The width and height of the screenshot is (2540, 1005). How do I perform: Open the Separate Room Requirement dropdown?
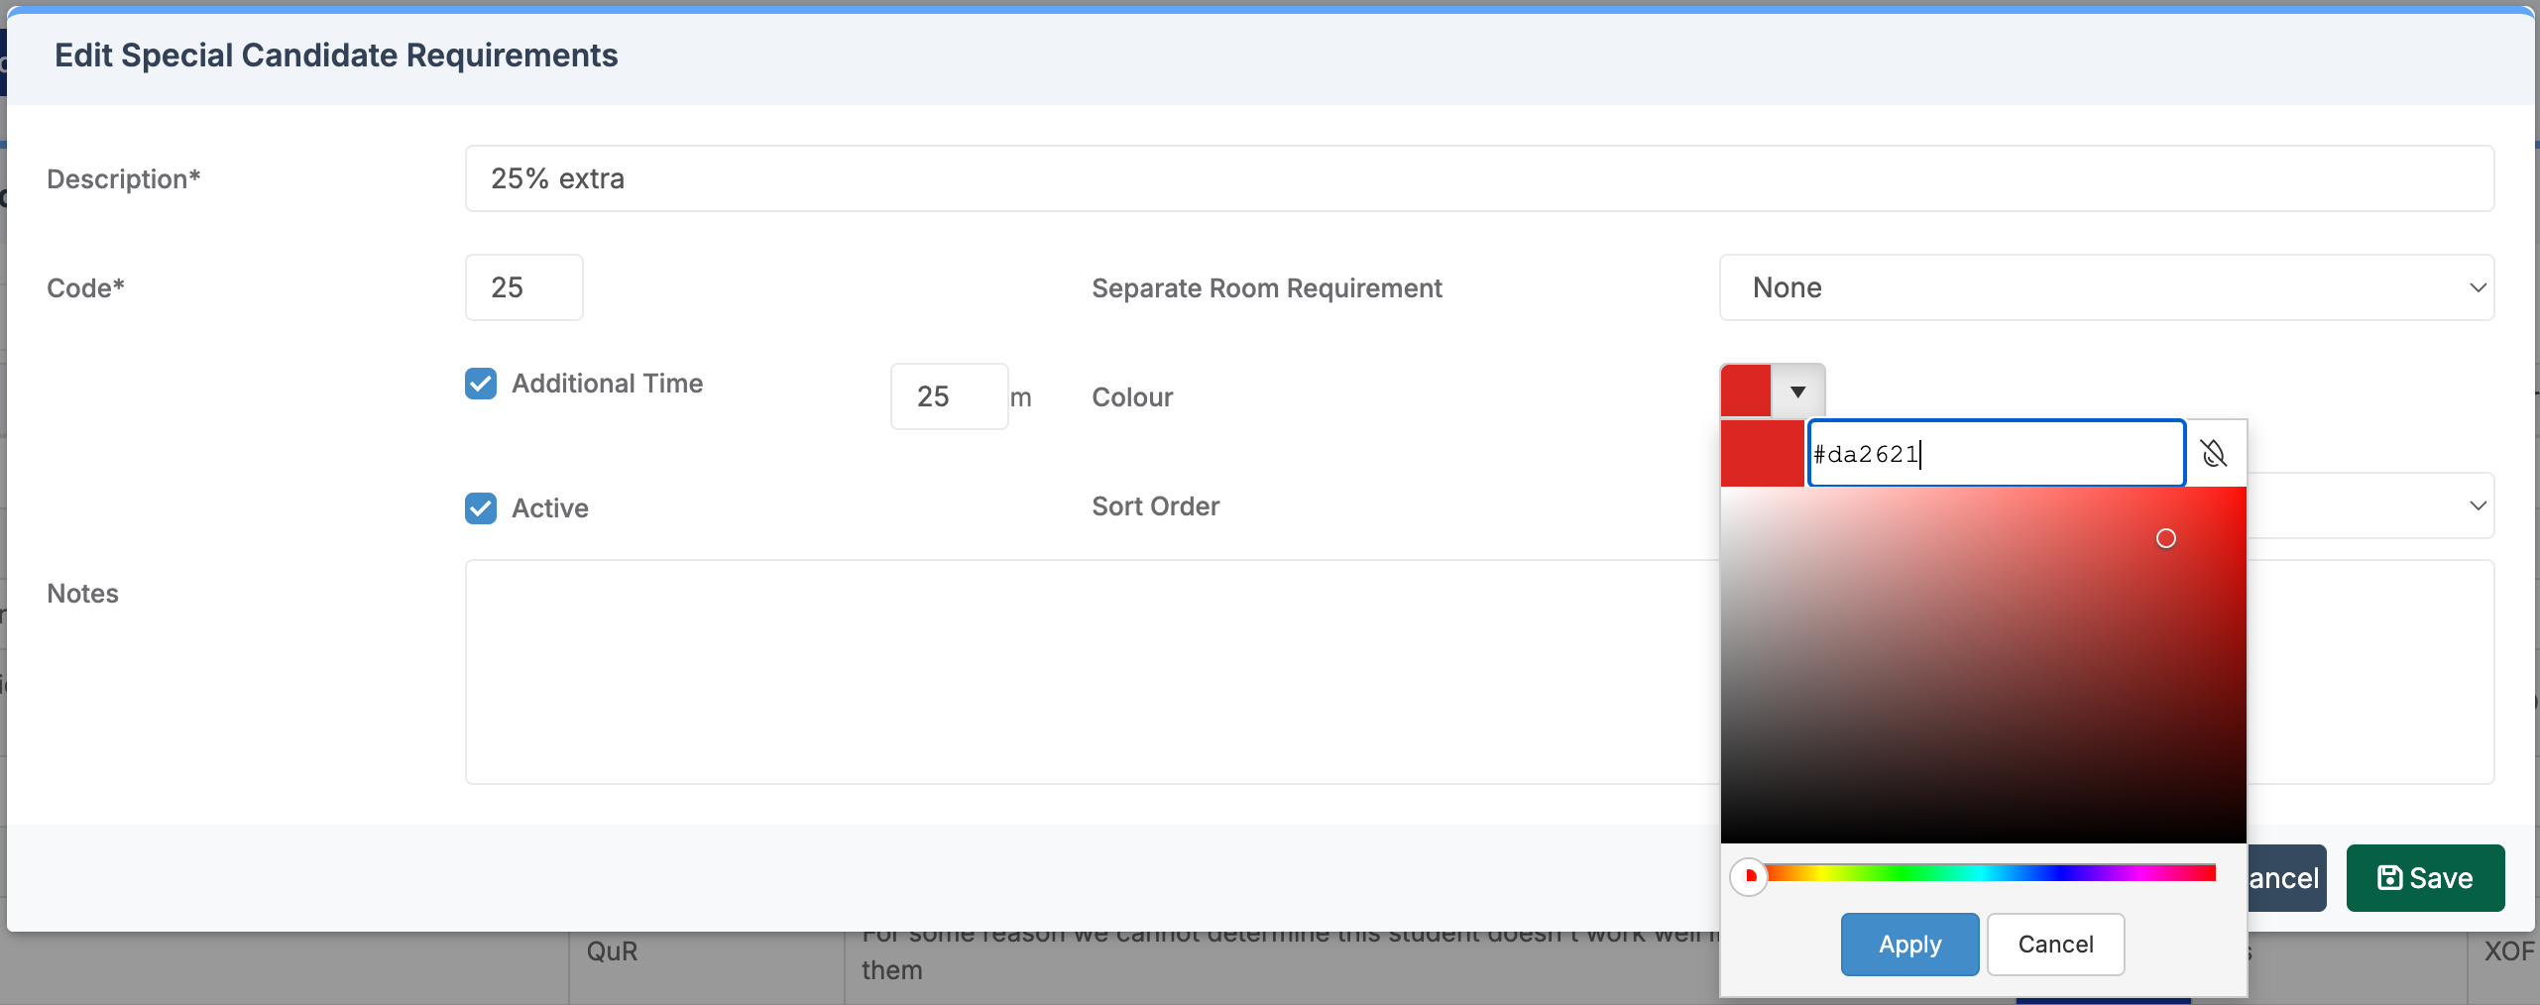coord(2106,287)
